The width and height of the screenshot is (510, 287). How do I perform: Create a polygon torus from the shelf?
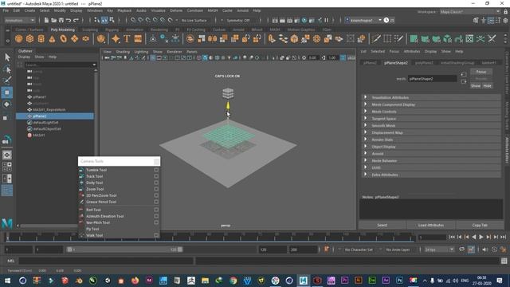click(x=64, y=39)
